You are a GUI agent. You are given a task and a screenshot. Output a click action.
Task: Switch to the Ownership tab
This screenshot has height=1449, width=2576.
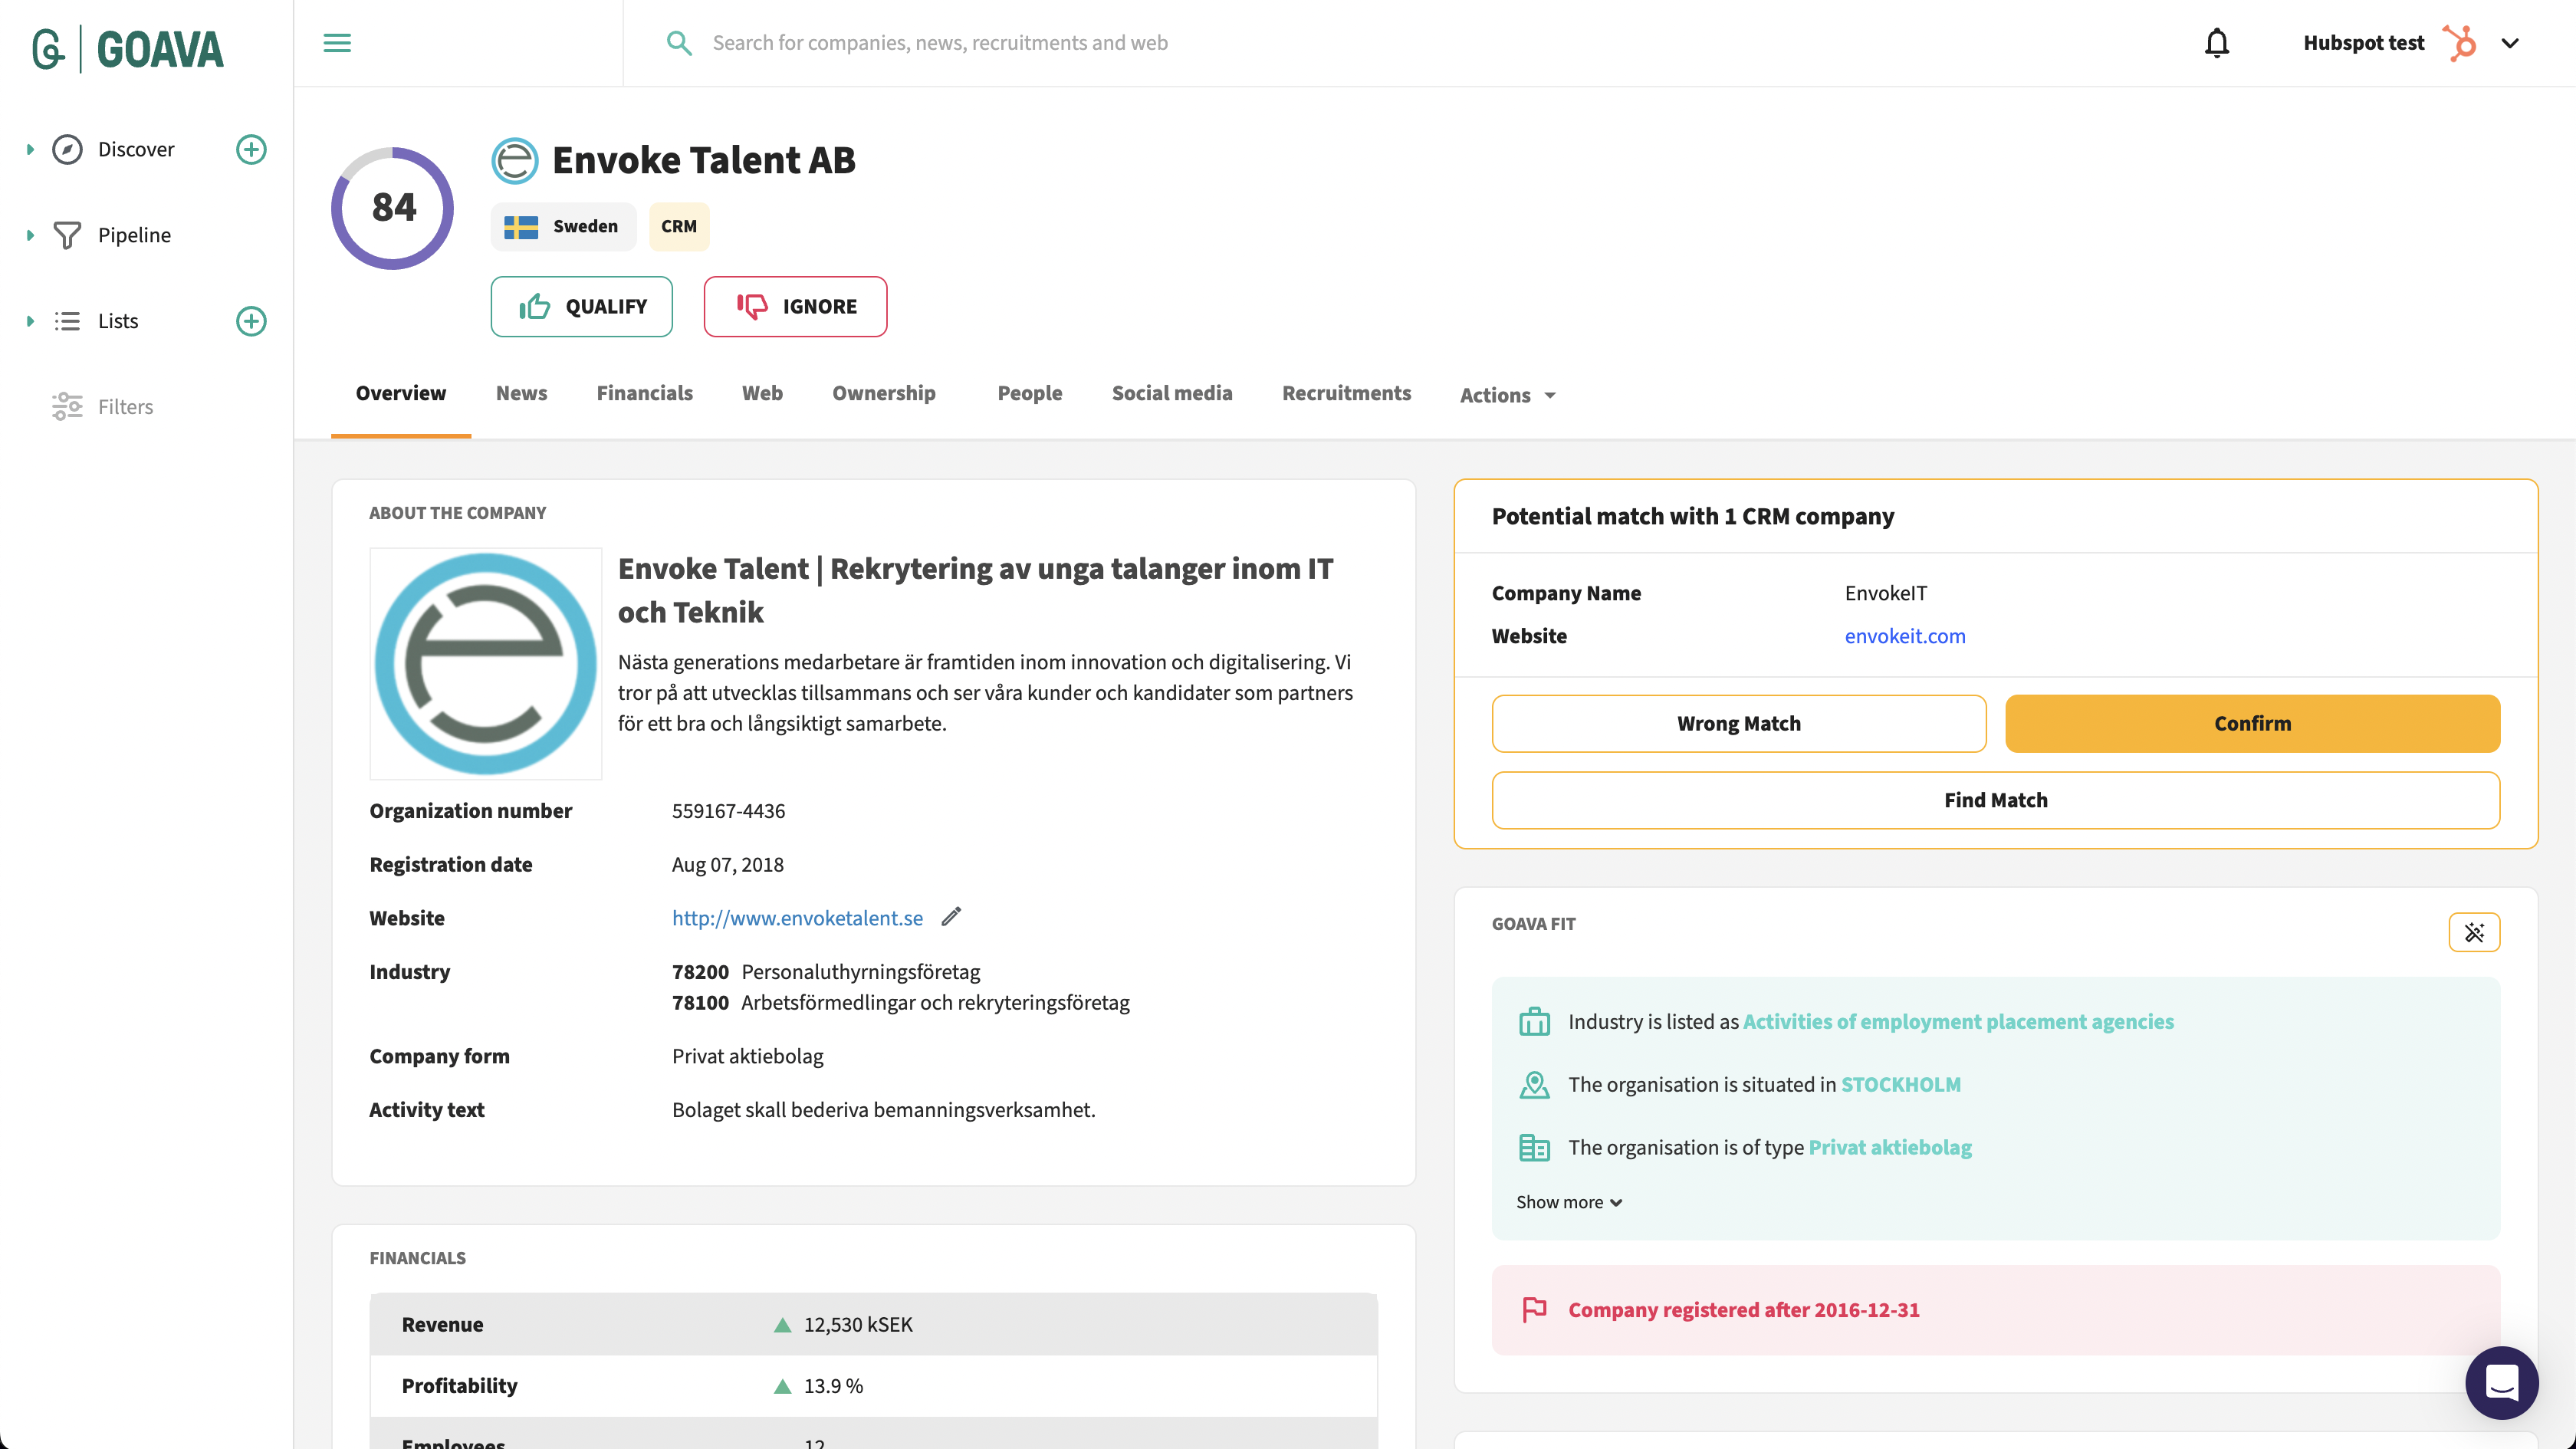(x=884, y=393)
